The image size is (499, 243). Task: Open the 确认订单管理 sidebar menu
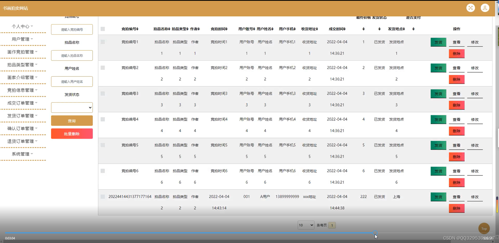click(x=22, y=128)
